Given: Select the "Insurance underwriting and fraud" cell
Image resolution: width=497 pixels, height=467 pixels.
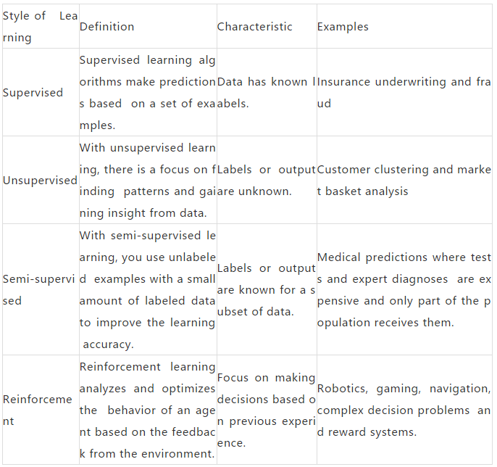Looking at the screenshot, I should point(404,93).
